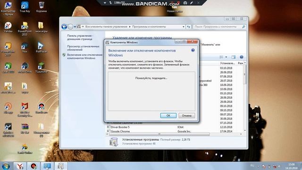Launch the Multi-Drive desktop shortcut
The image size is (302, 170).
pos(25,68)
